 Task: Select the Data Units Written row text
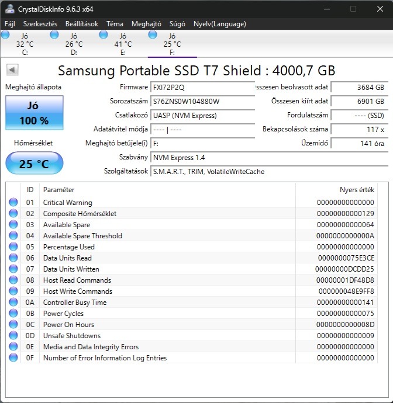pos(71,269)
